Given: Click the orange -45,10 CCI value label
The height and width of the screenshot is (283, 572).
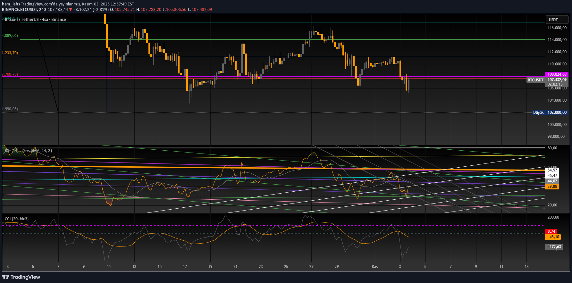Looking at the screenshot, I should [553, 237].
